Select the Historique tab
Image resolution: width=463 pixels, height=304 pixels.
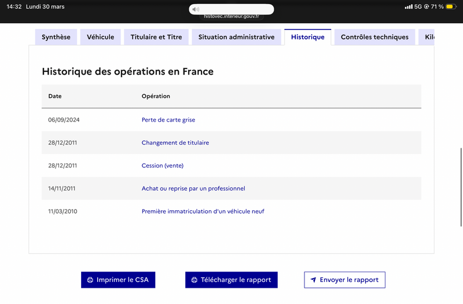(308, 37)
